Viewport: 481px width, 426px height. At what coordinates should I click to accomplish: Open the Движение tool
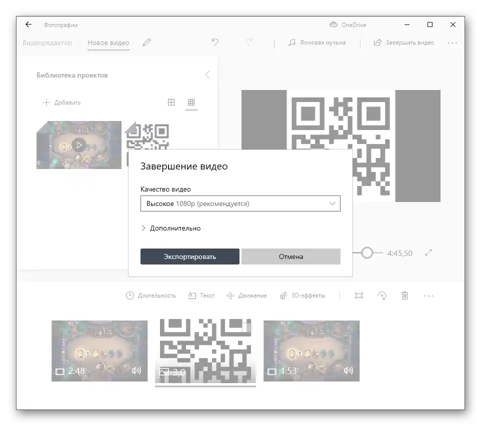pyautogui.click(x=246, y=295)
